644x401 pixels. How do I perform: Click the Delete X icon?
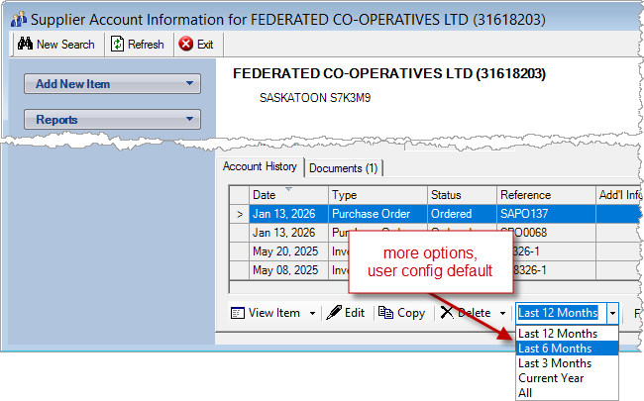click(447, 313)
